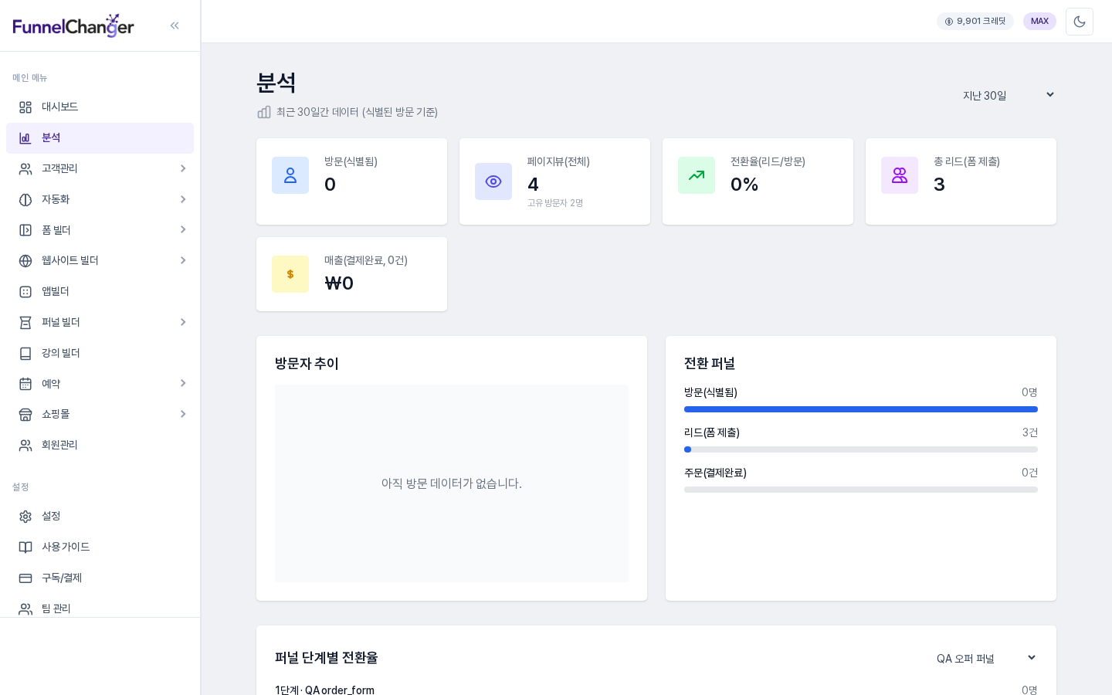The height and width of the screenshot is (695, 1112).
Task: Click the 웹사이트 빌더 globe icon
Action: pyautogui.click(x=25, y=261)
